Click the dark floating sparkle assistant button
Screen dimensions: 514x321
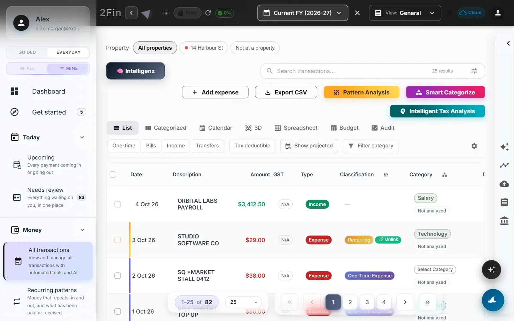[x=492, y=270]
